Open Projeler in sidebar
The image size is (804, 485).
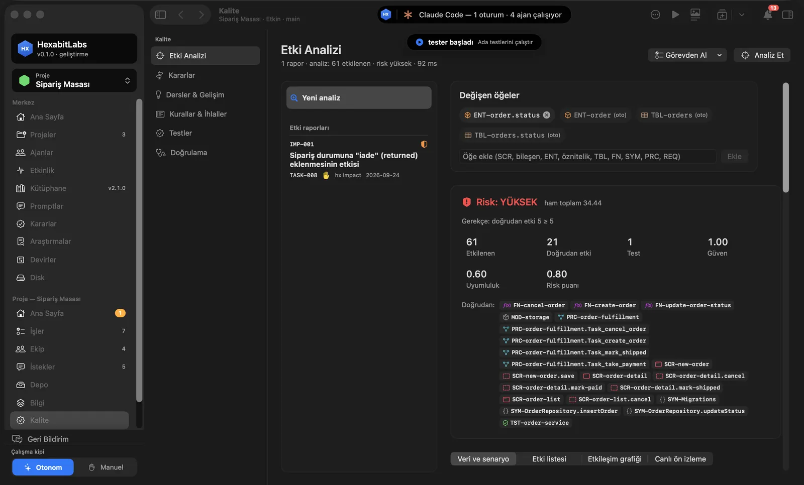[x=70, y=135]
